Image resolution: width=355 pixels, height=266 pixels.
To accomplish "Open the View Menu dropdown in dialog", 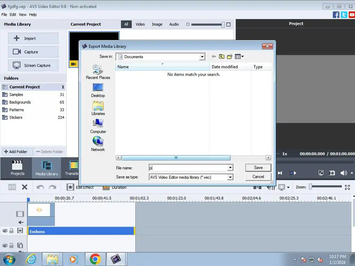I will (239, 56).
